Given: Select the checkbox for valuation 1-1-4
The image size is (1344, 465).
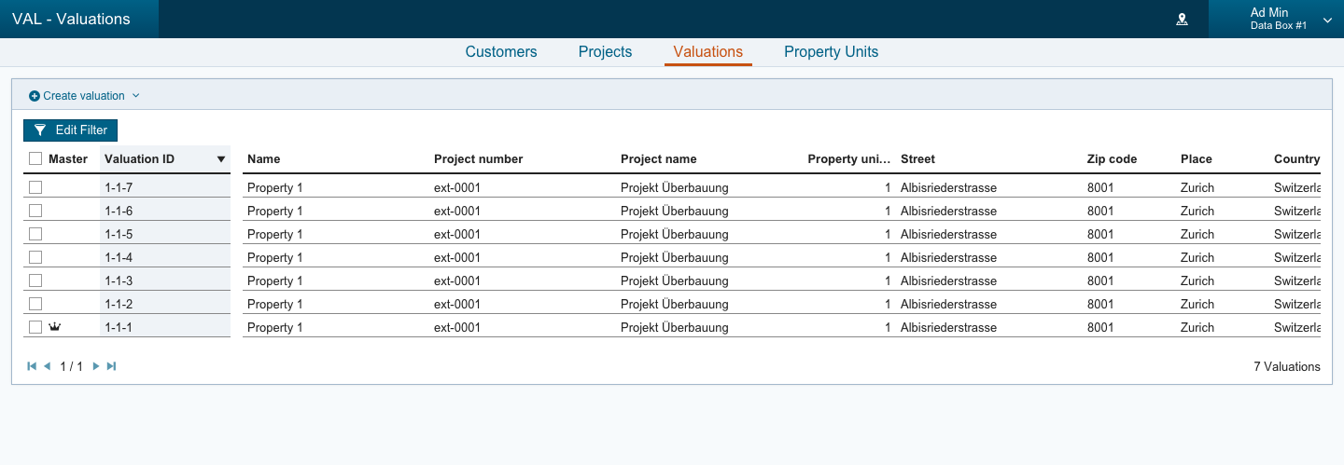Looking at the screenshot, I should tap(35, 257).
